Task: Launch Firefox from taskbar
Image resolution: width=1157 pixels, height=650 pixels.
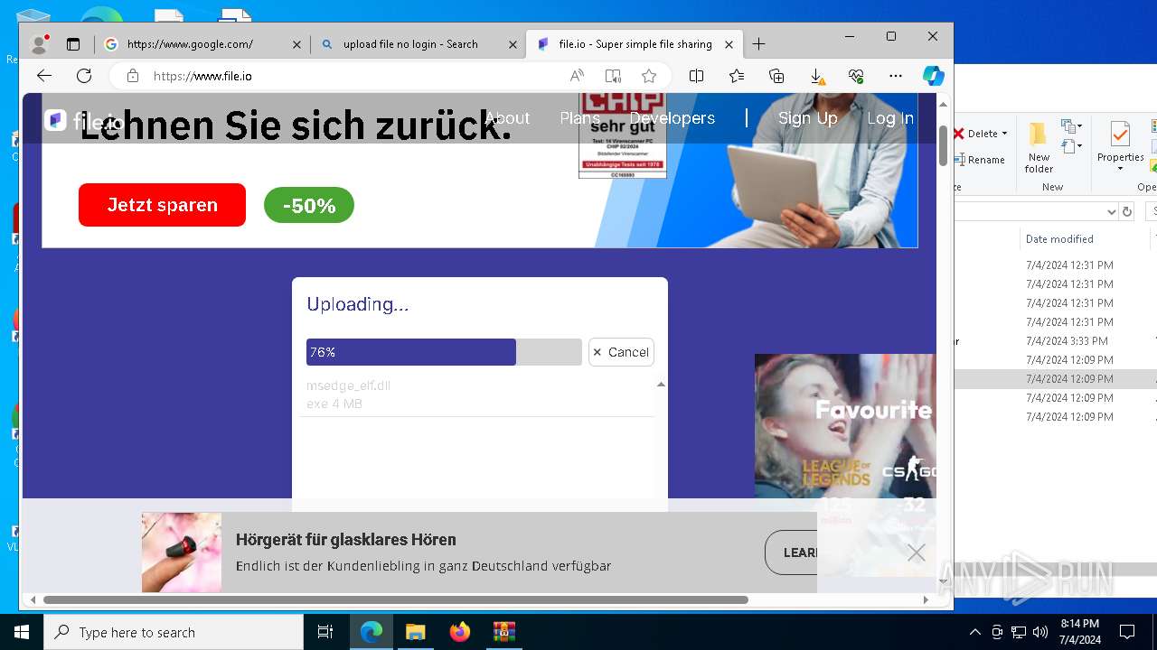Action: click(x=460, y=632)
